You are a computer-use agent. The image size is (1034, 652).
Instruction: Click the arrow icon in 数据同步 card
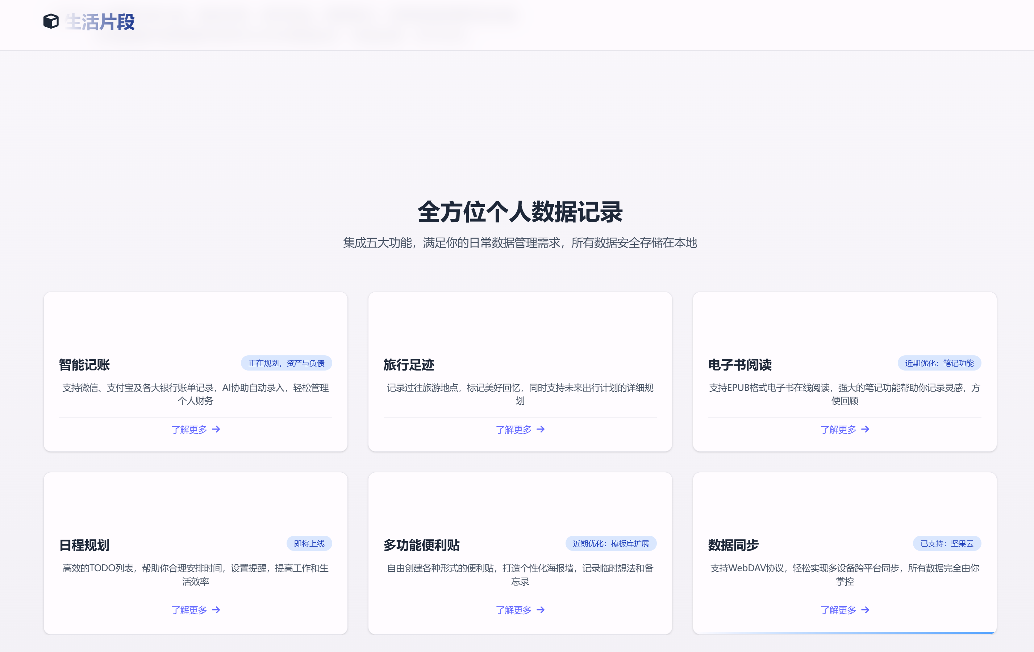(865, 610)
